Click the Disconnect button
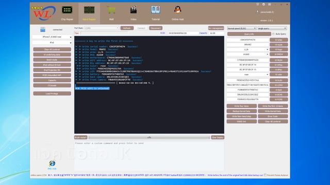Screen dimensions: 330x185 (x=156, y=28)
